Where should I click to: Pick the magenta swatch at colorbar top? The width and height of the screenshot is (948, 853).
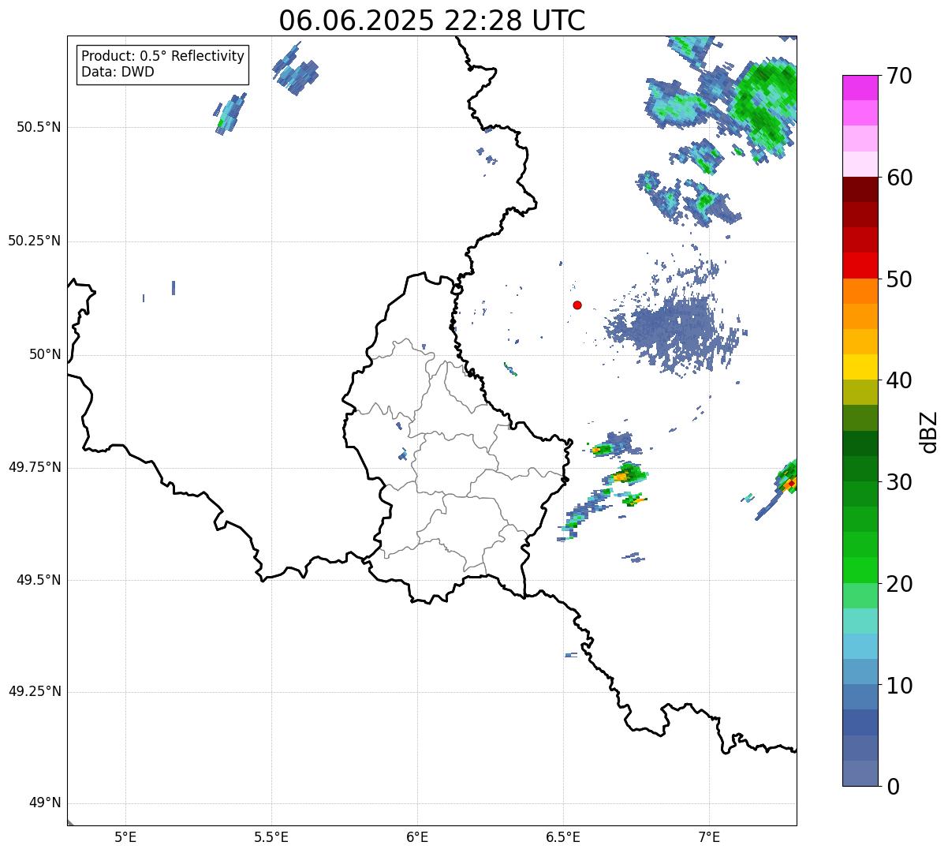860,88
